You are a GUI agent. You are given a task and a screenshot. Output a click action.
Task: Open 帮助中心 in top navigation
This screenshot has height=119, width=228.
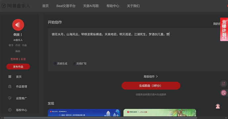pyautogui.click(x=113, y=6)
